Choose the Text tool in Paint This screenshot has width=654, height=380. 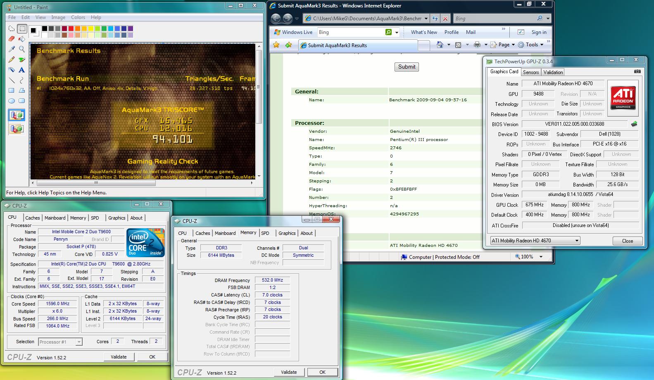click(22, 70)
